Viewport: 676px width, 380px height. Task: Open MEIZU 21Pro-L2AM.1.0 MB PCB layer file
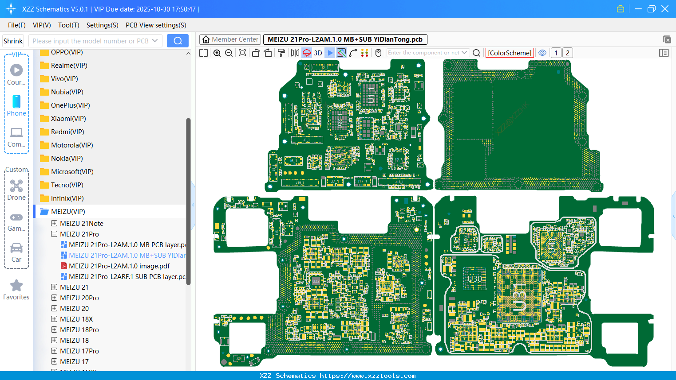[x=123, y=245]
